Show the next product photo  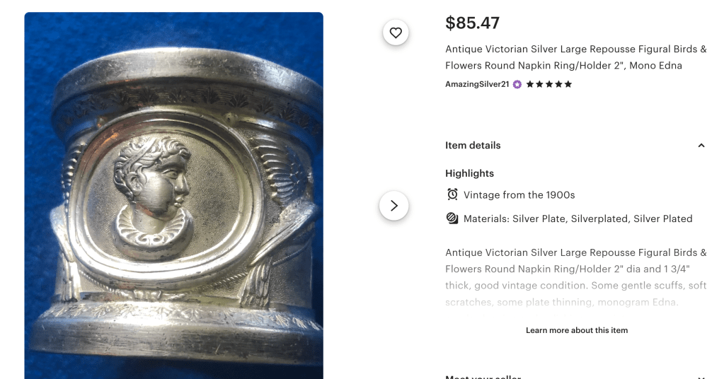[x=394, y=206]
